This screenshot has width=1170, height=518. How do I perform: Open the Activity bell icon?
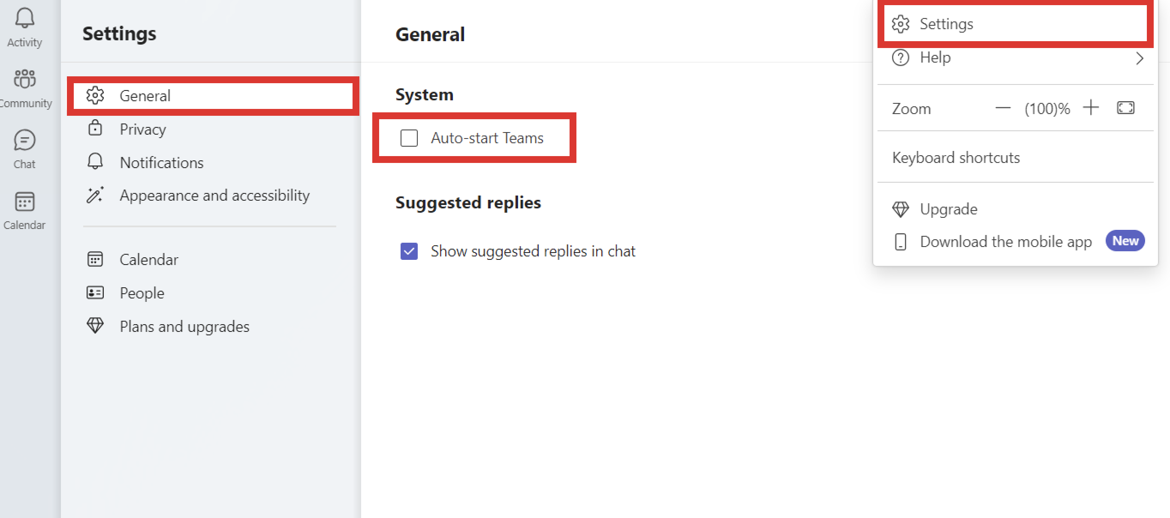pyautogui.click(x=24, y=18)
